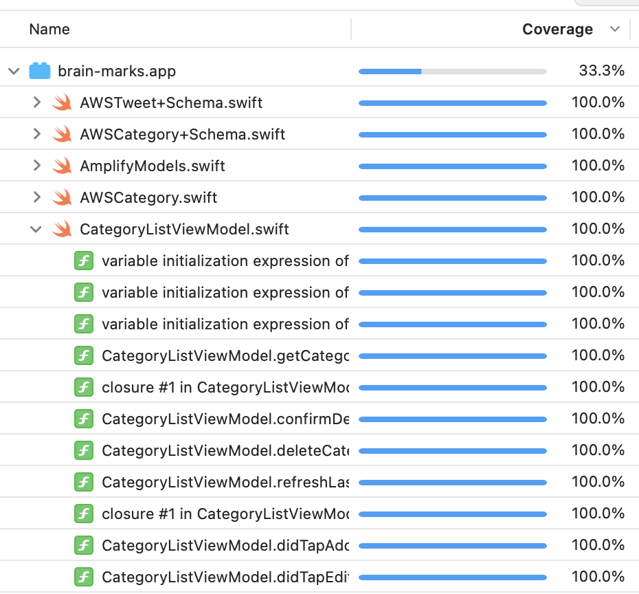The width and height of the screenshot is (639, 594).
Task: Click Swift icon of AWSTweet+Schema.swift
Action: tap(62, 102)
